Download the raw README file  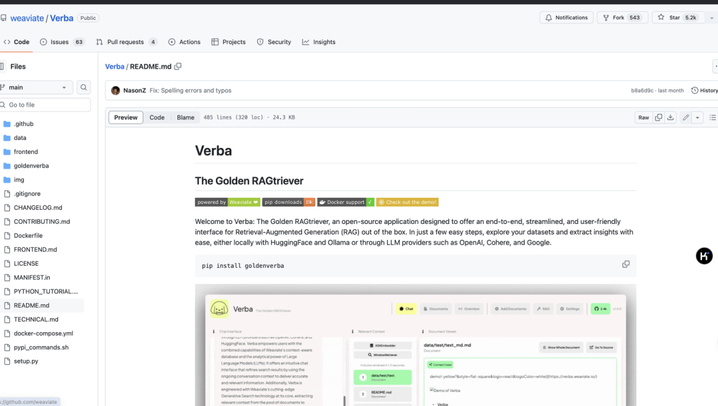[670, 118]
